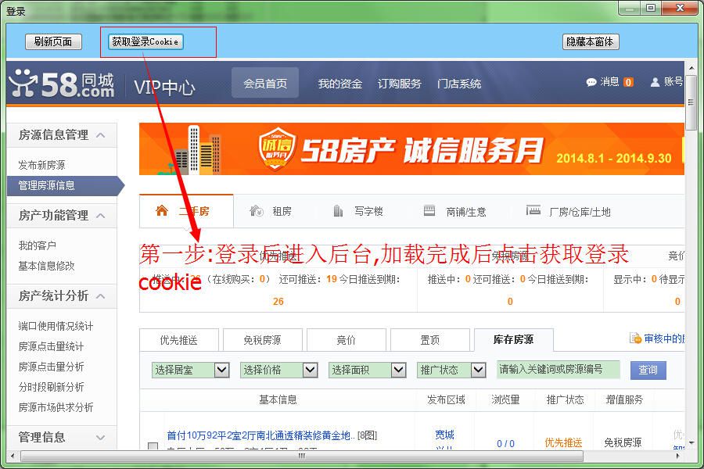Open the 发布新房源 sidebar link
704x469 pixels.
(x=41, y=165)
